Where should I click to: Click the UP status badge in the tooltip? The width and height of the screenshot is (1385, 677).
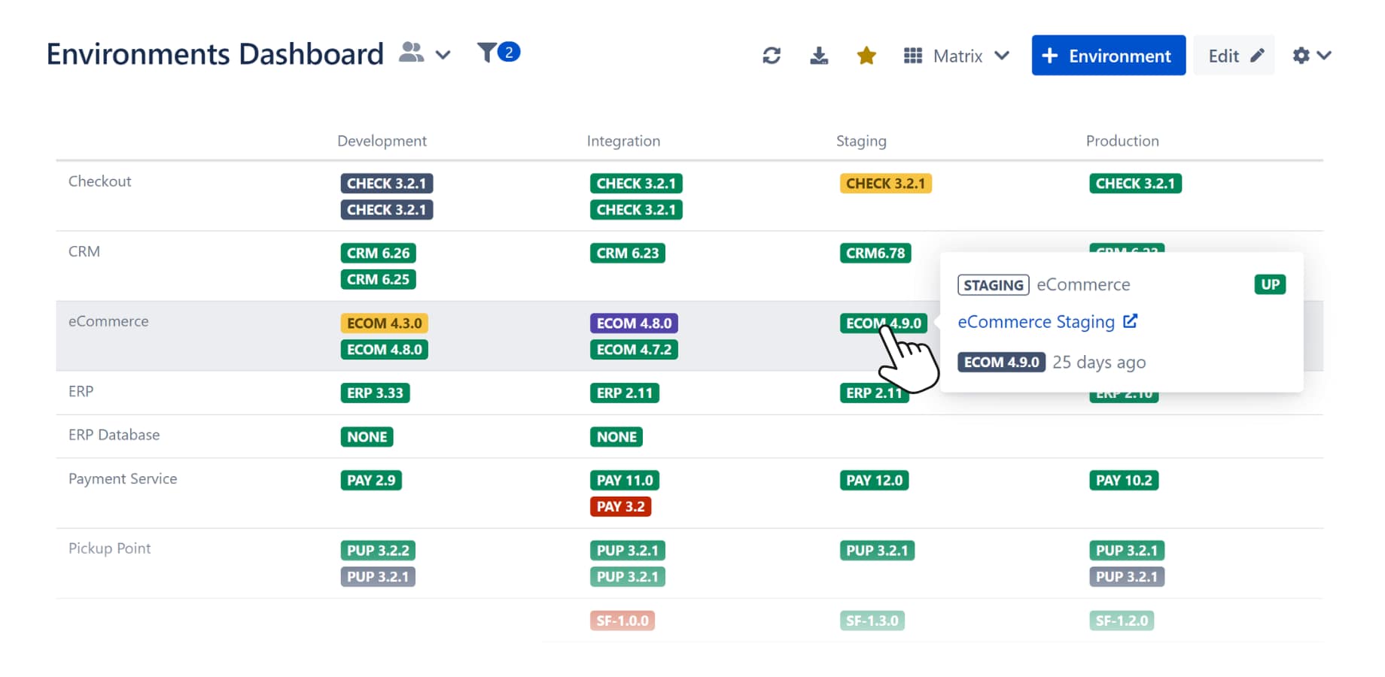(1270, 284)
